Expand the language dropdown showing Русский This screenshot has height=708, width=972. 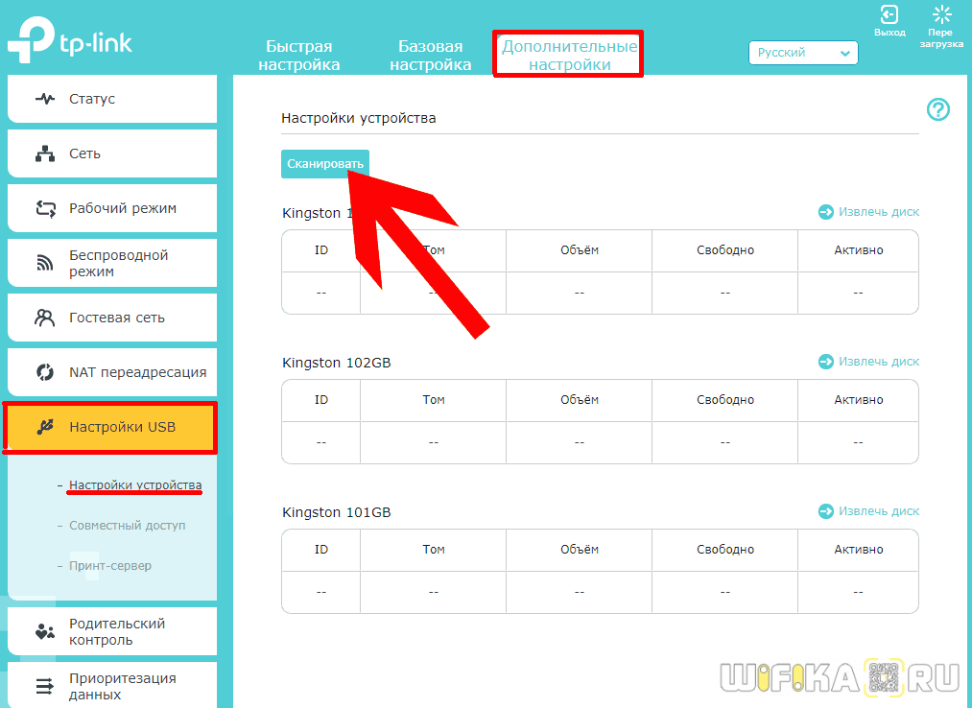coord(802,53)
